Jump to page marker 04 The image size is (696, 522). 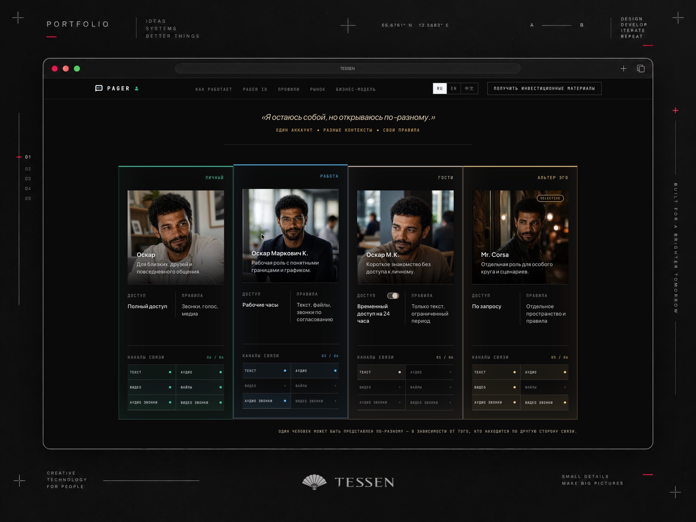(x=28, y=189)
